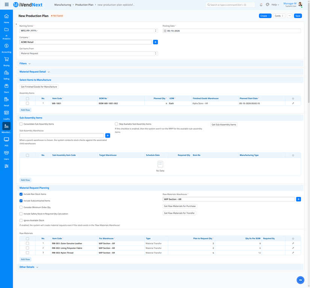Select RM-002 Lining Polyester Fabric row checkbox

click(27, 248)
